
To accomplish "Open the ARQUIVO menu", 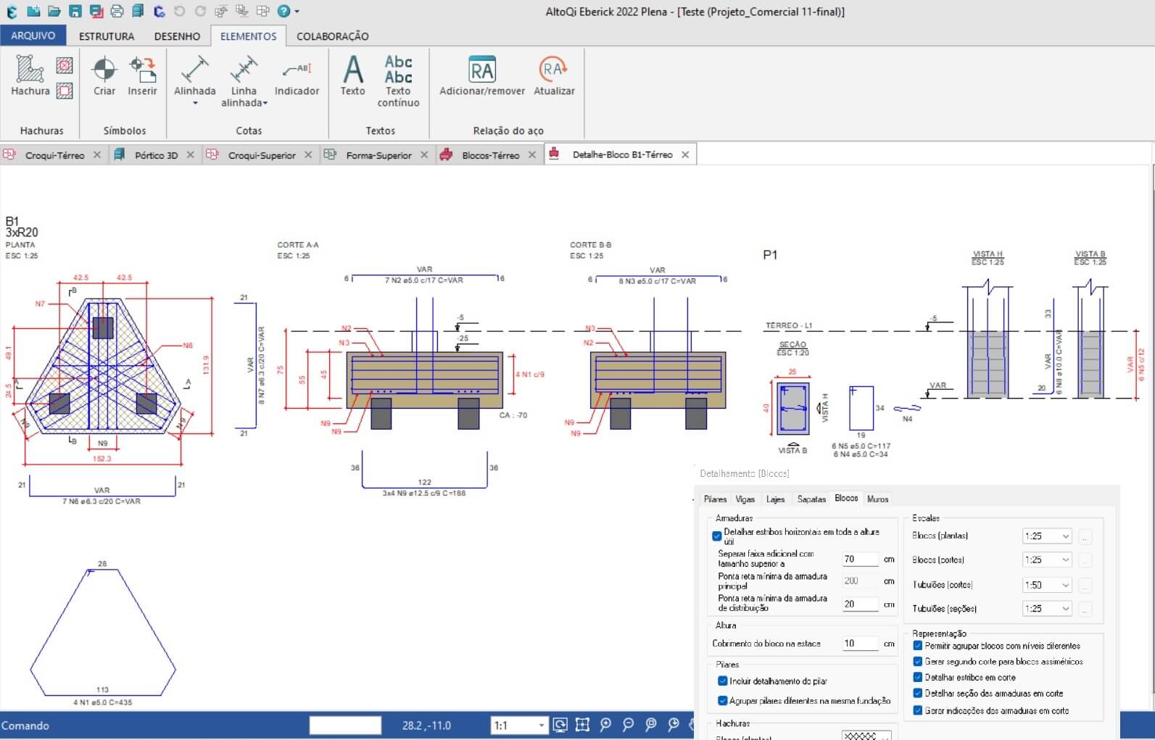I will pyautogui.click(x=33, y=36).
